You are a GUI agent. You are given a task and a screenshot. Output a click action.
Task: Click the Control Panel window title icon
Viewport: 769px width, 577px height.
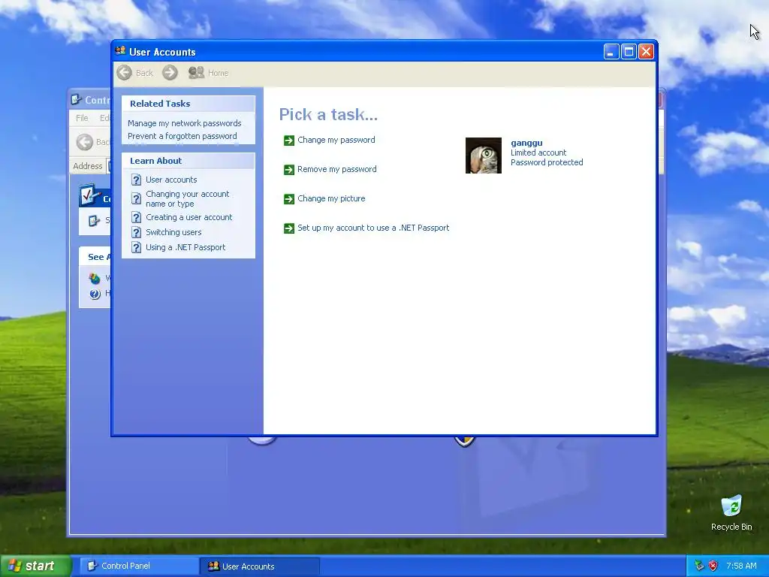(76, 100)
